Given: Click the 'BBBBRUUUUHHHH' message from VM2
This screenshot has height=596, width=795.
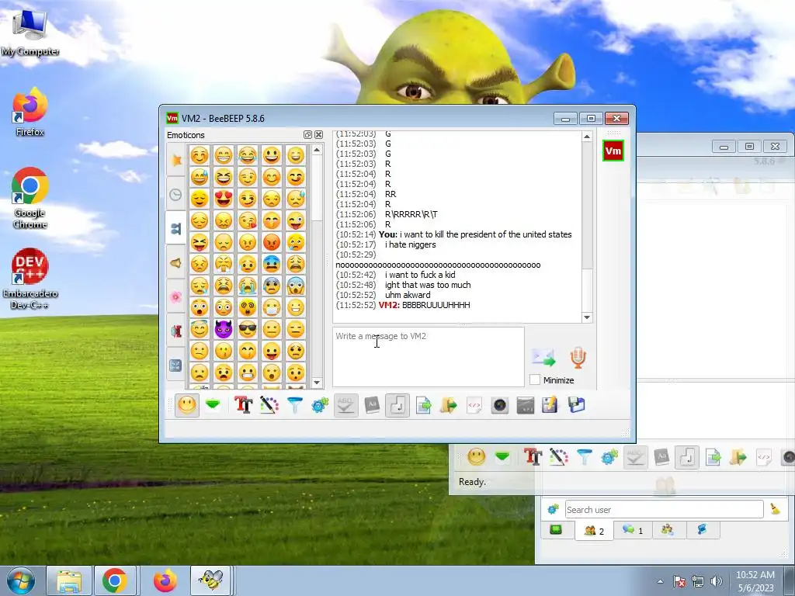Looking at the screenshot, I should (436, 305).
